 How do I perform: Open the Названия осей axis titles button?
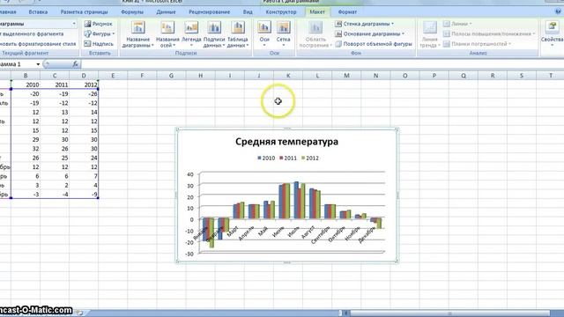coord(167,34)
